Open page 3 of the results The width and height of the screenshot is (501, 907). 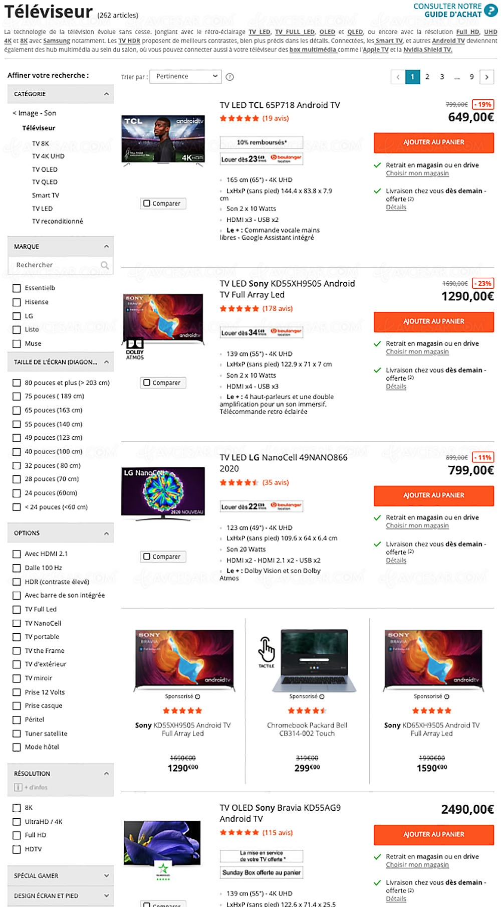tap(441, 77)
